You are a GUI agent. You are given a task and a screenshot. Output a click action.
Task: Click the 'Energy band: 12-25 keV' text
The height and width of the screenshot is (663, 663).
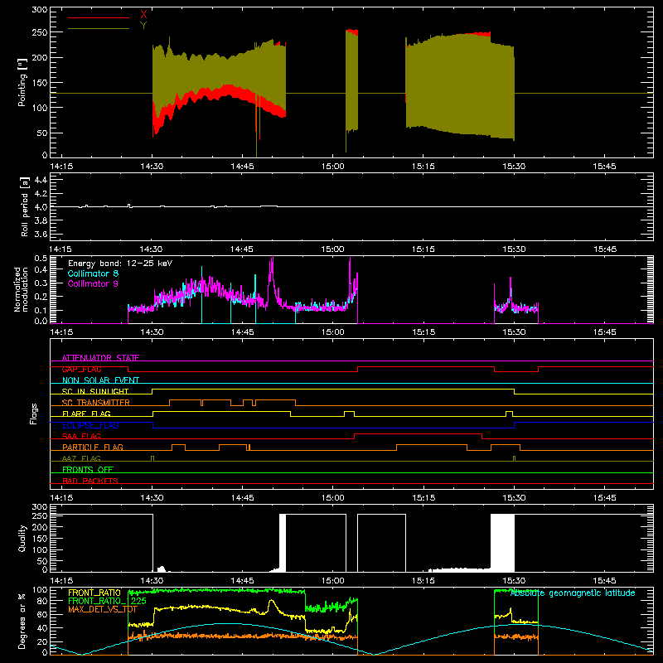pyautogui.click(x=120, y=264)
